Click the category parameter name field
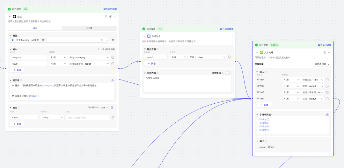The image size is (344, 168). point(28,57)
